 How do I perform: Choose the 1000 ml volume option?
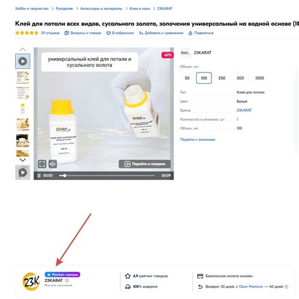coord(259,78)
